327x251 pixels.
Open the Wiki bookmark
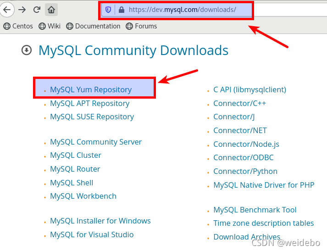(x=50, y=26)
